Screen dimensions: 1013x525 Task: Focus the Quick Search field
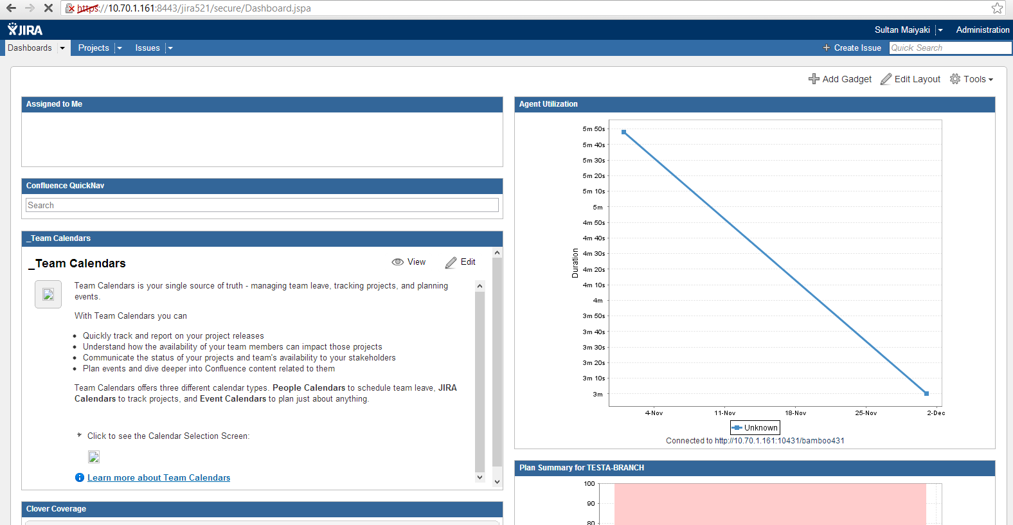[x=951, y=48]
